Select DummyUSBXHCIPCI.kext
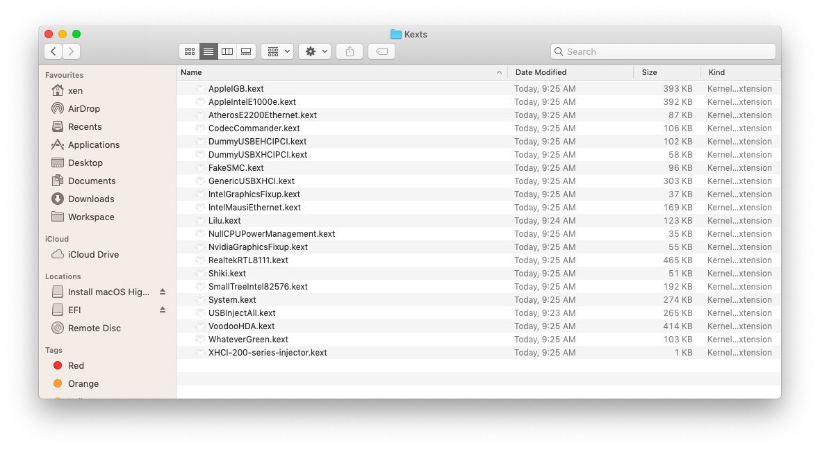This screenshot has height=450, width=820. point(258,155)
